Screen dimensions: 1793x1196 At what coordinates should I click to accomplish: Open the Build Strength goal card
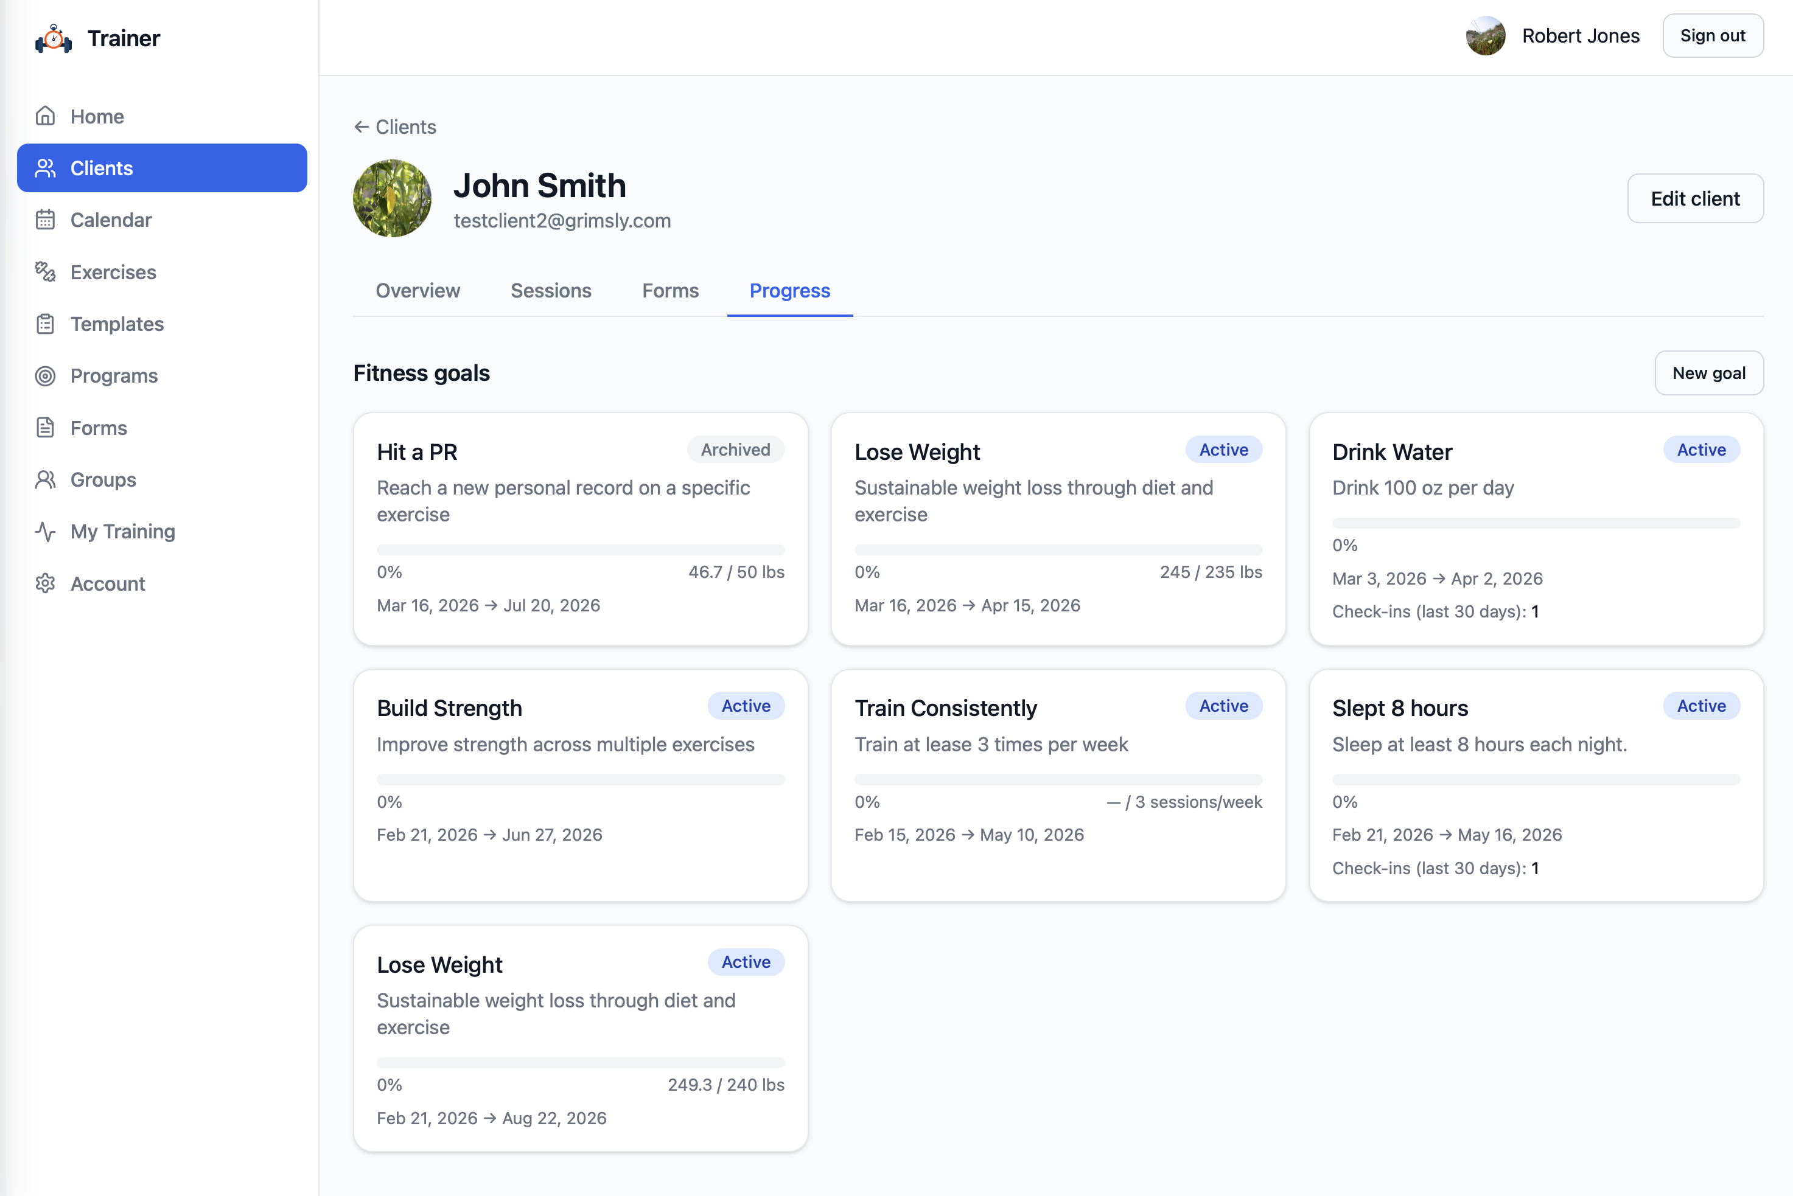[x=581, y=785]
